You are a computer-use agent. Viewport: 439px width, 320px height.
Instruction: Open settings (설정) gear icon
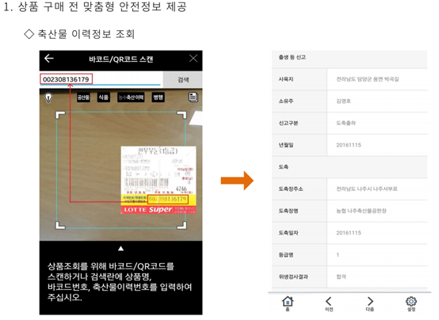coord(411,303)
